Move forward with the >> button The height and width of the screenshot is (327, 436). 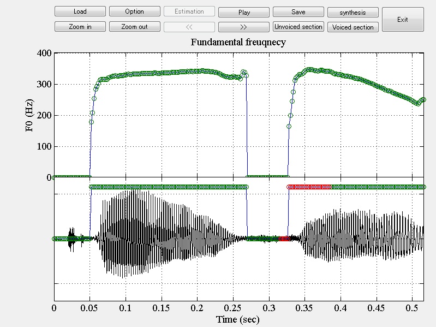244,27
